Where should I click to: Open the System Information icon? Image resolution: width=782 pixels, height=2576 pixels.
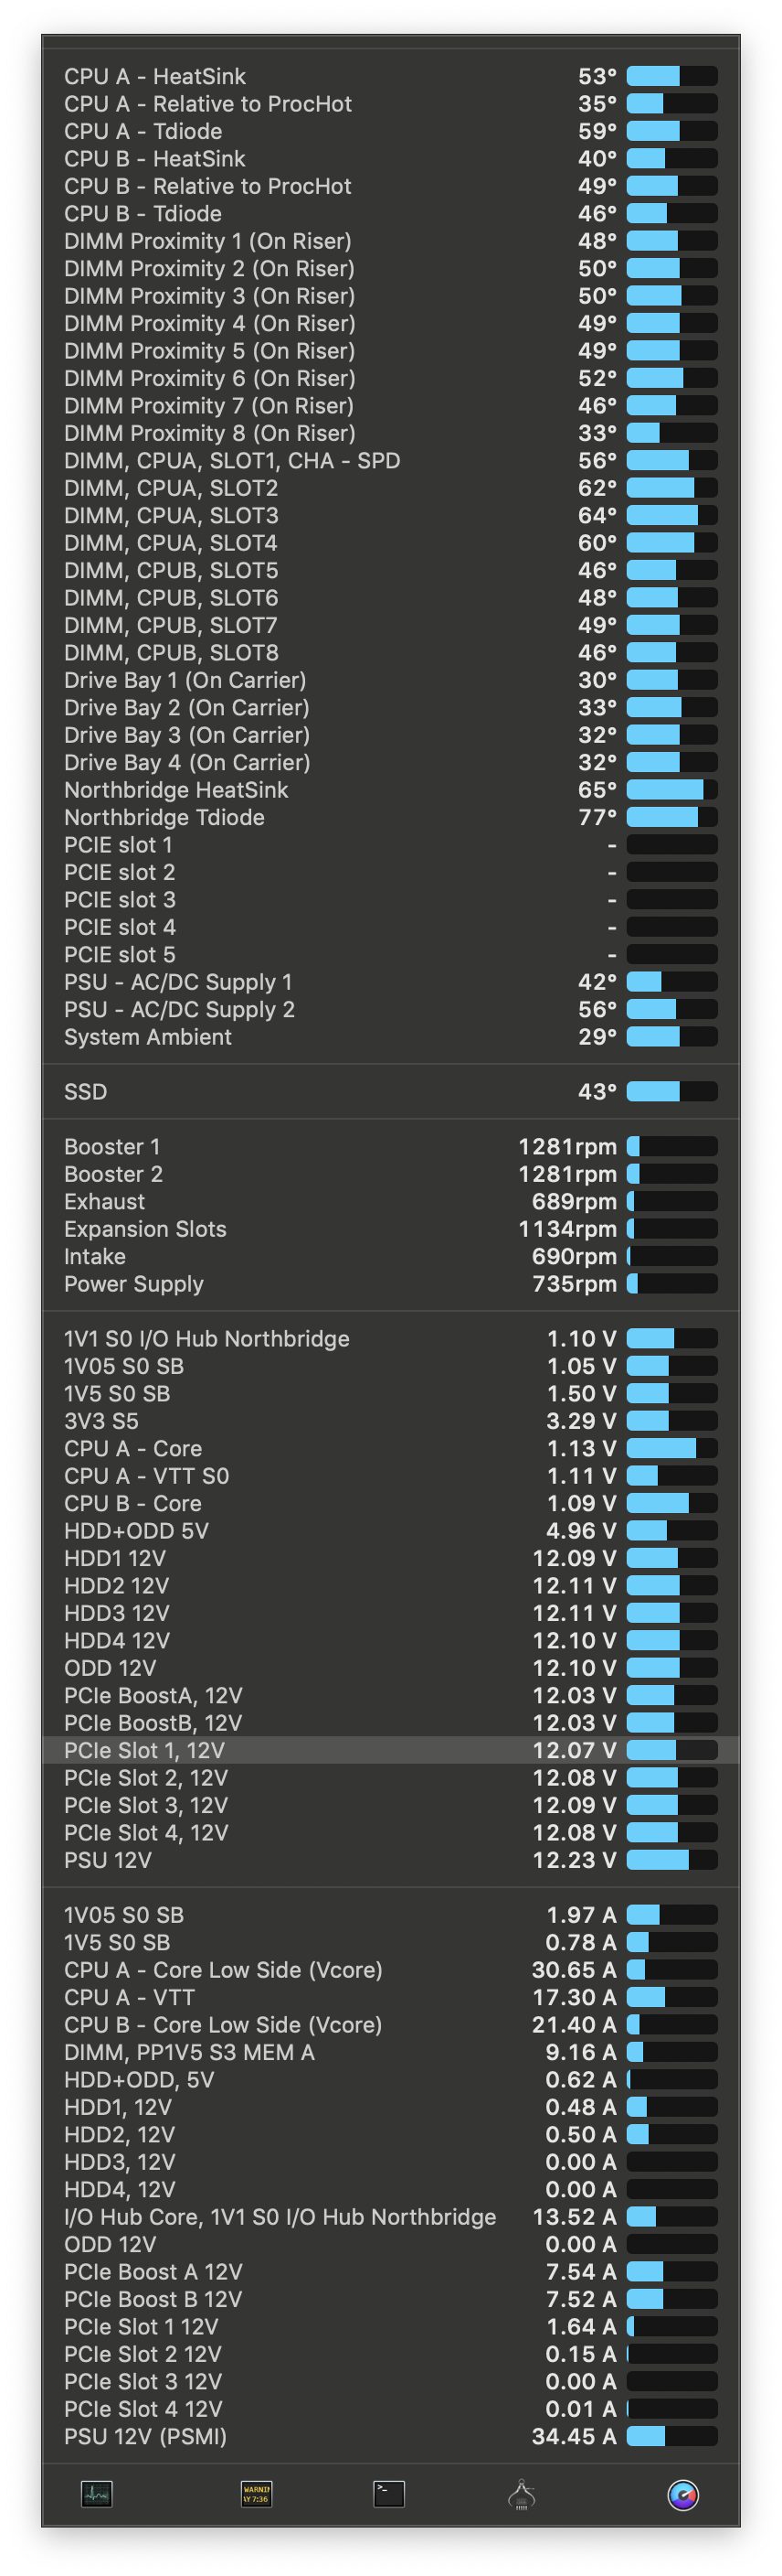pos(522,2494)
